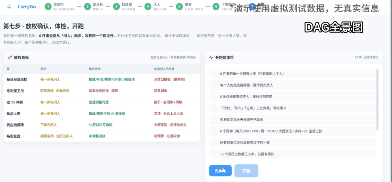Select step 3 划红线 circle
The height and width of the screenshot is (182, 392).
[x=116, y=7]
